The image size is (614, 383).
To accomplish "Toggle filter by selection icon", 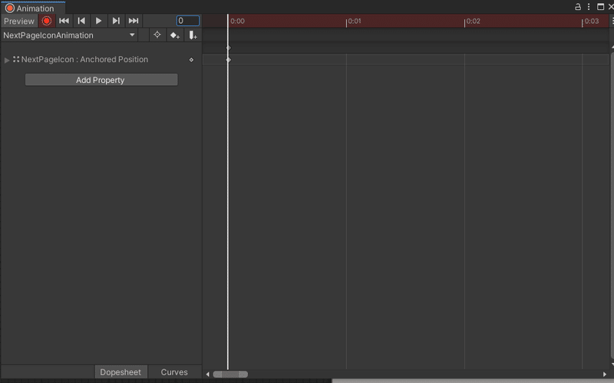I will tap(157, 35).
